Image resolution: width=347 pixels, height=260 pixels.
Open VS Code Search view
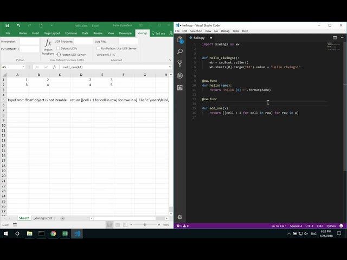[180, 51]
